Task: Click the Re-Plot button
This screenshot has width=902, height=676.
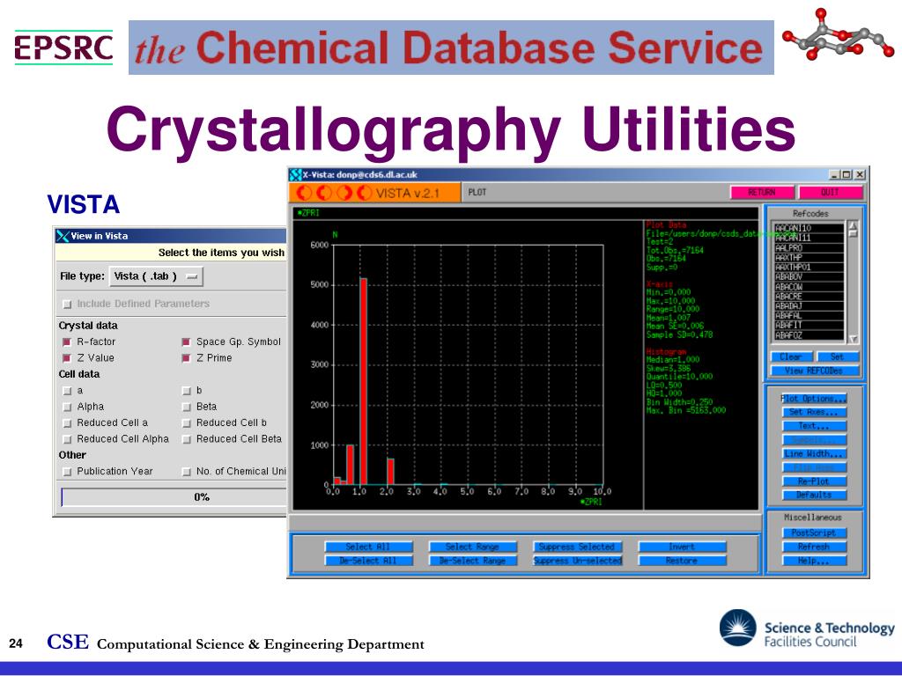Action: coord(814,481)
